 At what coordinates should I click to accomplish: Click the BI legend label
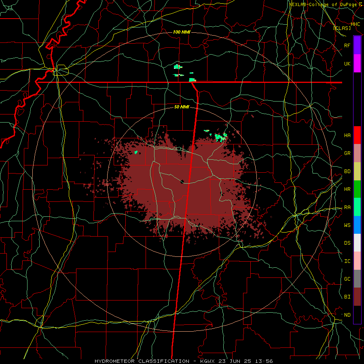point(347,297)
